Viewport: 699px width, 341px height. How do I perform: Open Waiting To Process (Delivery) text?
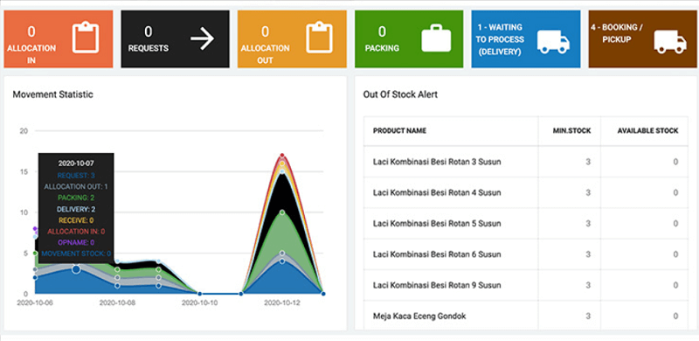click(499, 39)
